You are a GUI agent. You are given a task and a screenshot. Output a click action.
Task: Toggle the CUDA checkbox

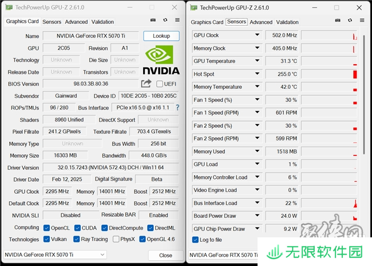coord(77,228)
